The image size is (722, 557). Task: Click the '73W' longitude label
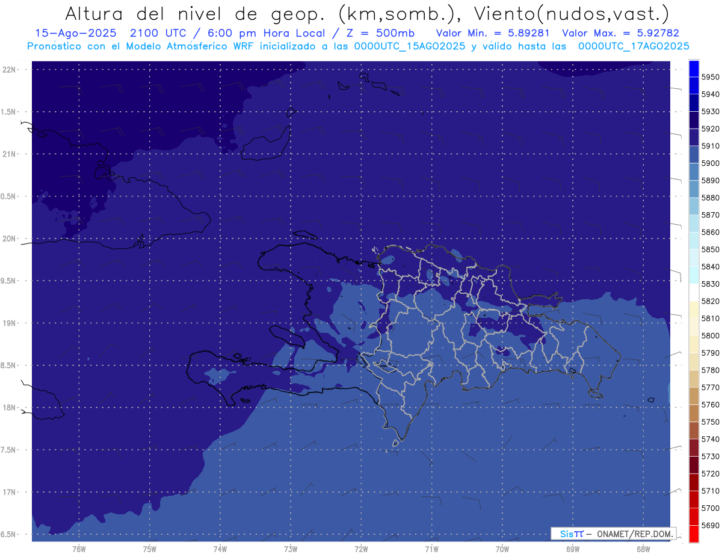point(291,549)
